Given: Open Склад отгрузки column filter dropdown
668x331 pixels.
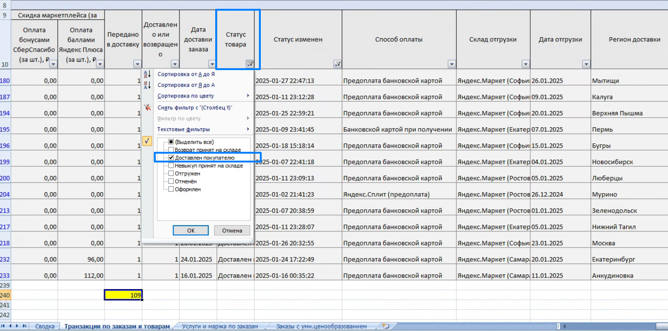Looking at the screenshot, I should (x=525, y=65).
